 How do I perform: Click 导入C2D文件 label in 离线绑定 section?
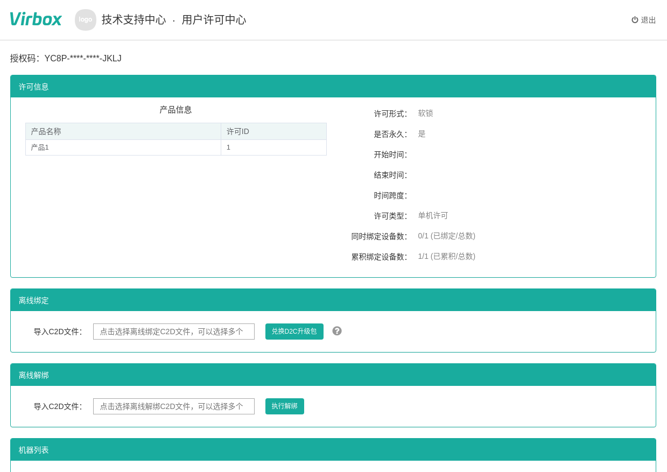58,332
